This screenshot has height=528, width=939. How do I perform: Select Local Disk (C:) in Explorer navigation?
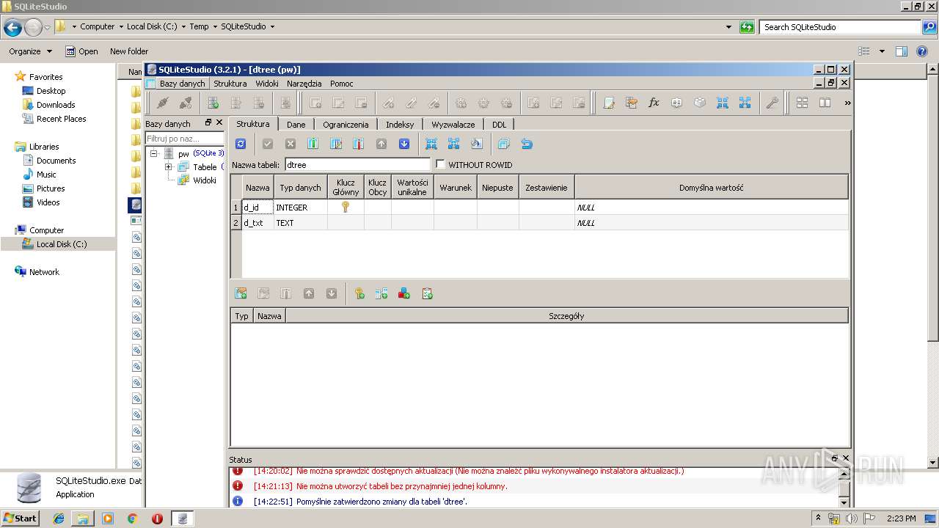coord(62,244)
